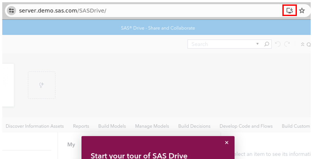Open the site information icon beside the URL
Screen dimensions: 312x159
click(x=11, y=11)
